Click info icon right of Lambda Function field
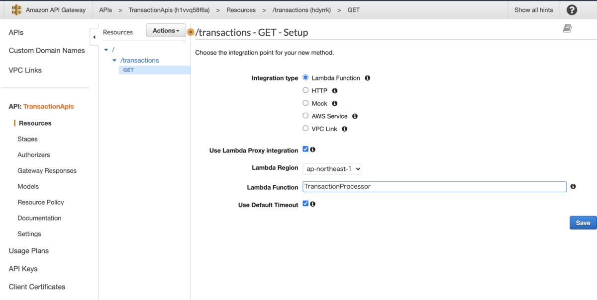The height and width of the screenshot is (300, 597). pyautogui.click(x=573, y=187)
